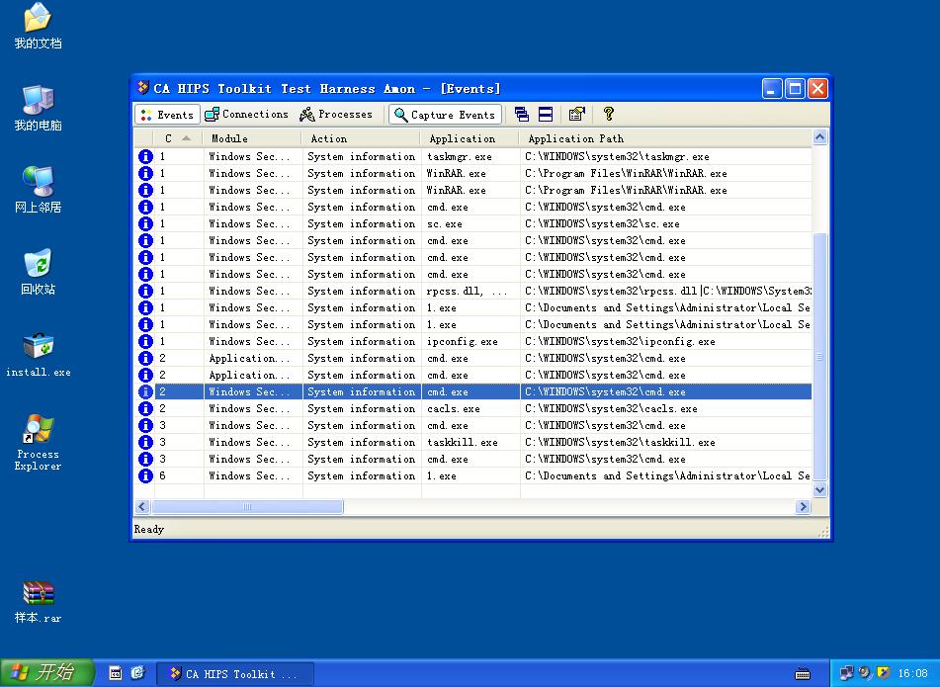Open the 我的文档 desktop icon

click(38, 26)
